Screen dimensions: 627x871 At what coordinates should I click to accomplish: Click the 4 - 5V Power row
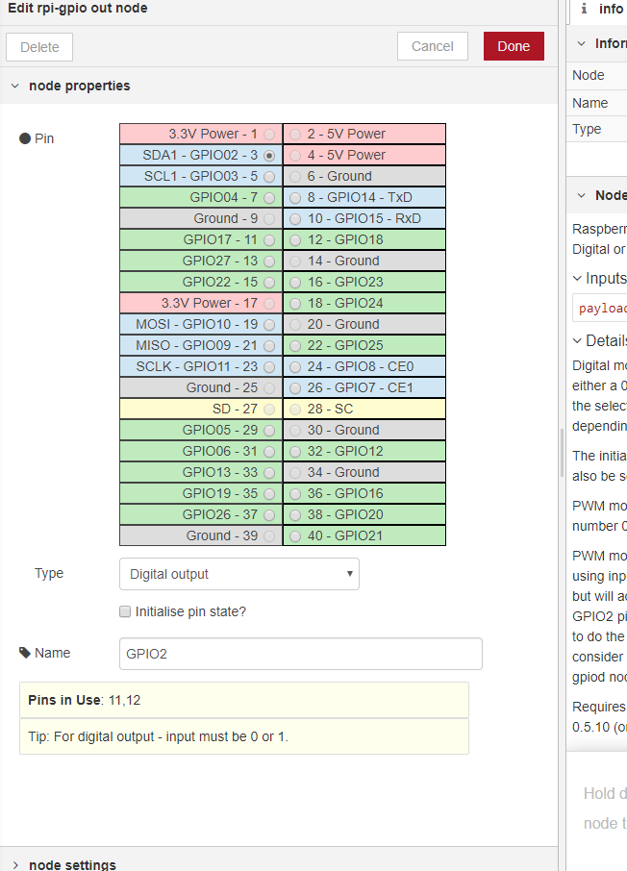point(364,155)
